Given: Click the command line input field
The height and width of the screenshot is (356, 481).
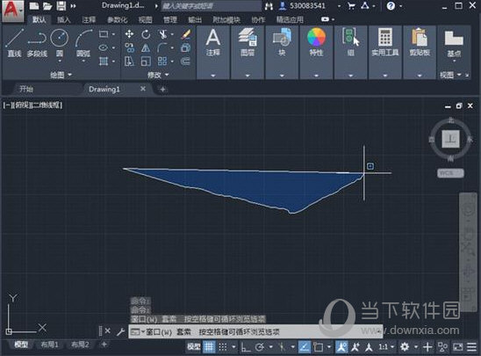Looking at the screenshot, I should coord(255,331).
